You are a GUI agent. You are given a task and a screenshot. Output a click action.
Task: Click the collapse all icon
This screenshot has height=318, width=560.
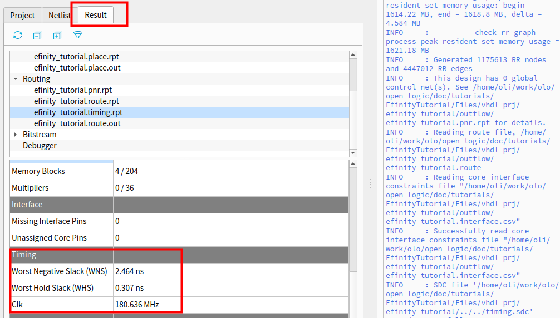(37, 35)
